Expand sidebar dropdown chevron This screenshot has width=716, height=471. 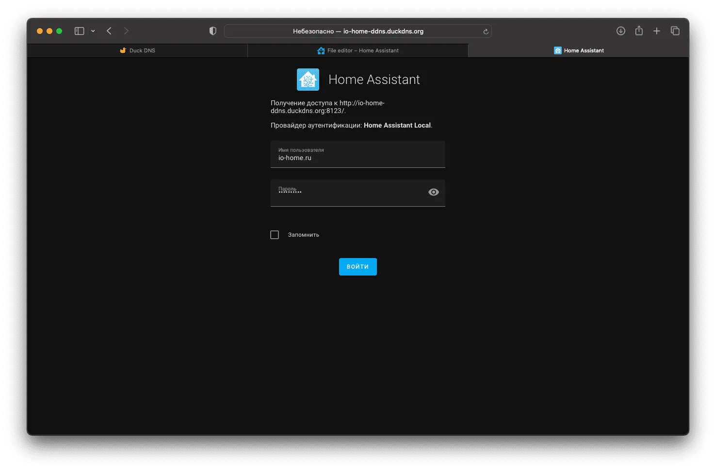[x=93, y=31]
